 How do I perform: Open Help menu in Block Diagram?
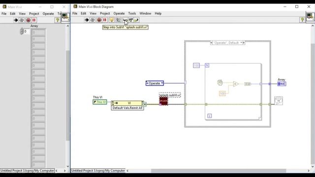158,13
